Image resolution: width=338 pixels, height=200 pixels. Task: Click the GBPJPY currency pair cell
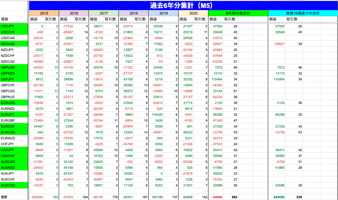pyautogui.click(x=14, y=79)
